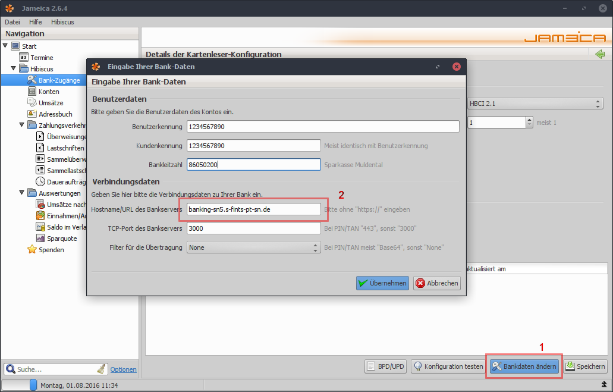Click the Sammellastschriften icon

tap(40, 170)
